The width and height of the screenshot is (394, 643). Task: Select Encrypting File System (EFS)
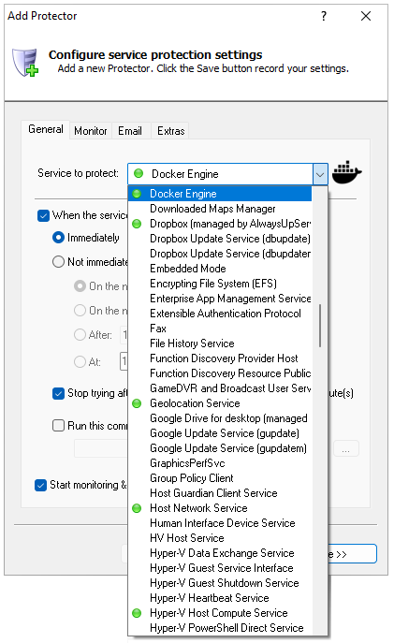pos(220,284)
